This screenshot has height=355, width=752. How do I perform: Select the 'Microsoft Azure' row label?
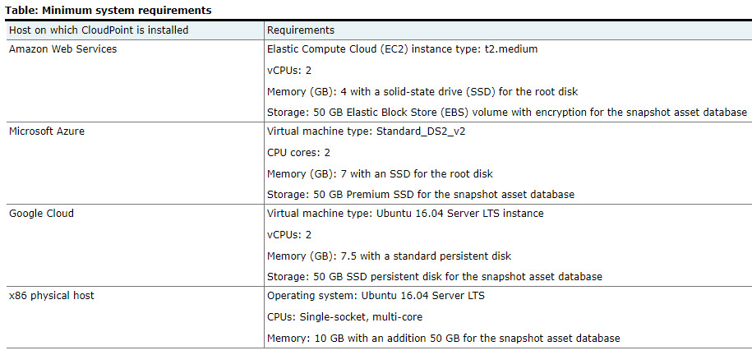(x=47, y=131)
